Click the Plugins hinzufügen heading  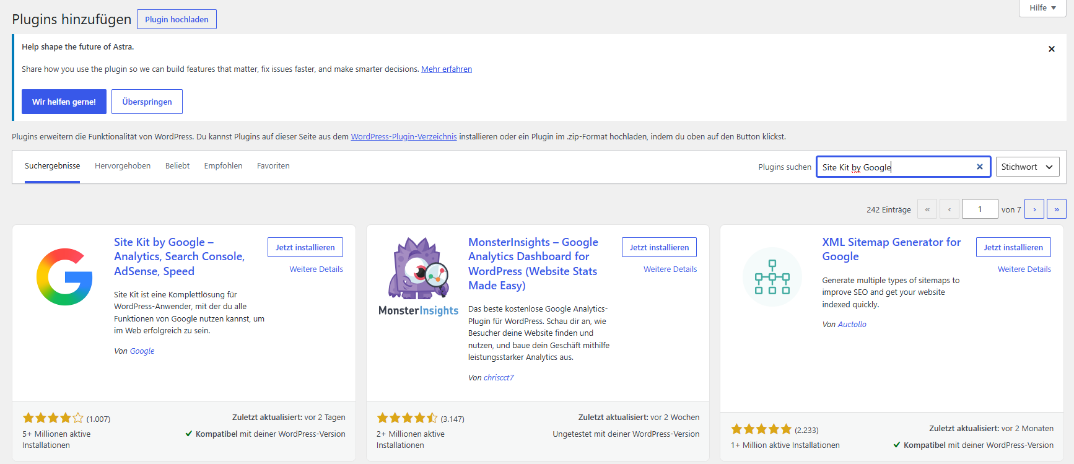(72, 19)
